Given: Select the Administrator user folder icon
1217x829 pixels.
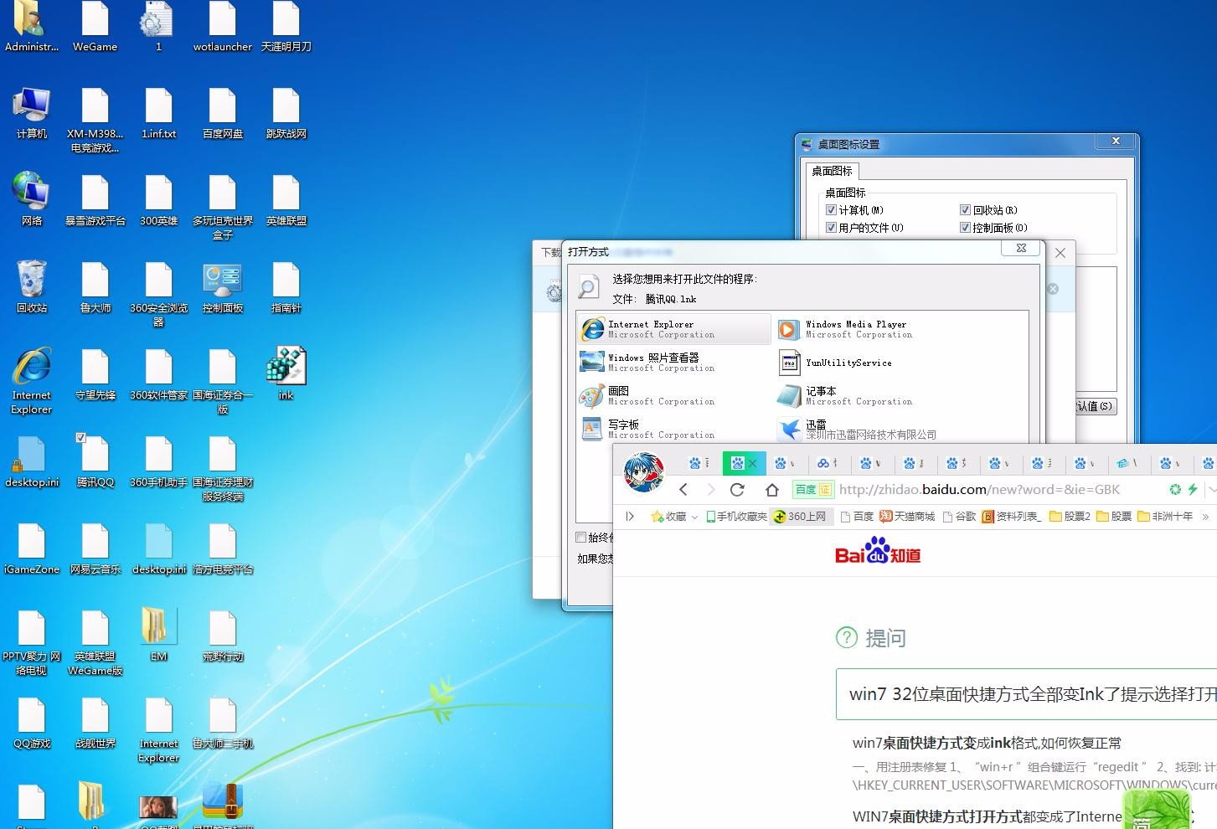Looking at the screenshot, I should (x=32, y=27).
